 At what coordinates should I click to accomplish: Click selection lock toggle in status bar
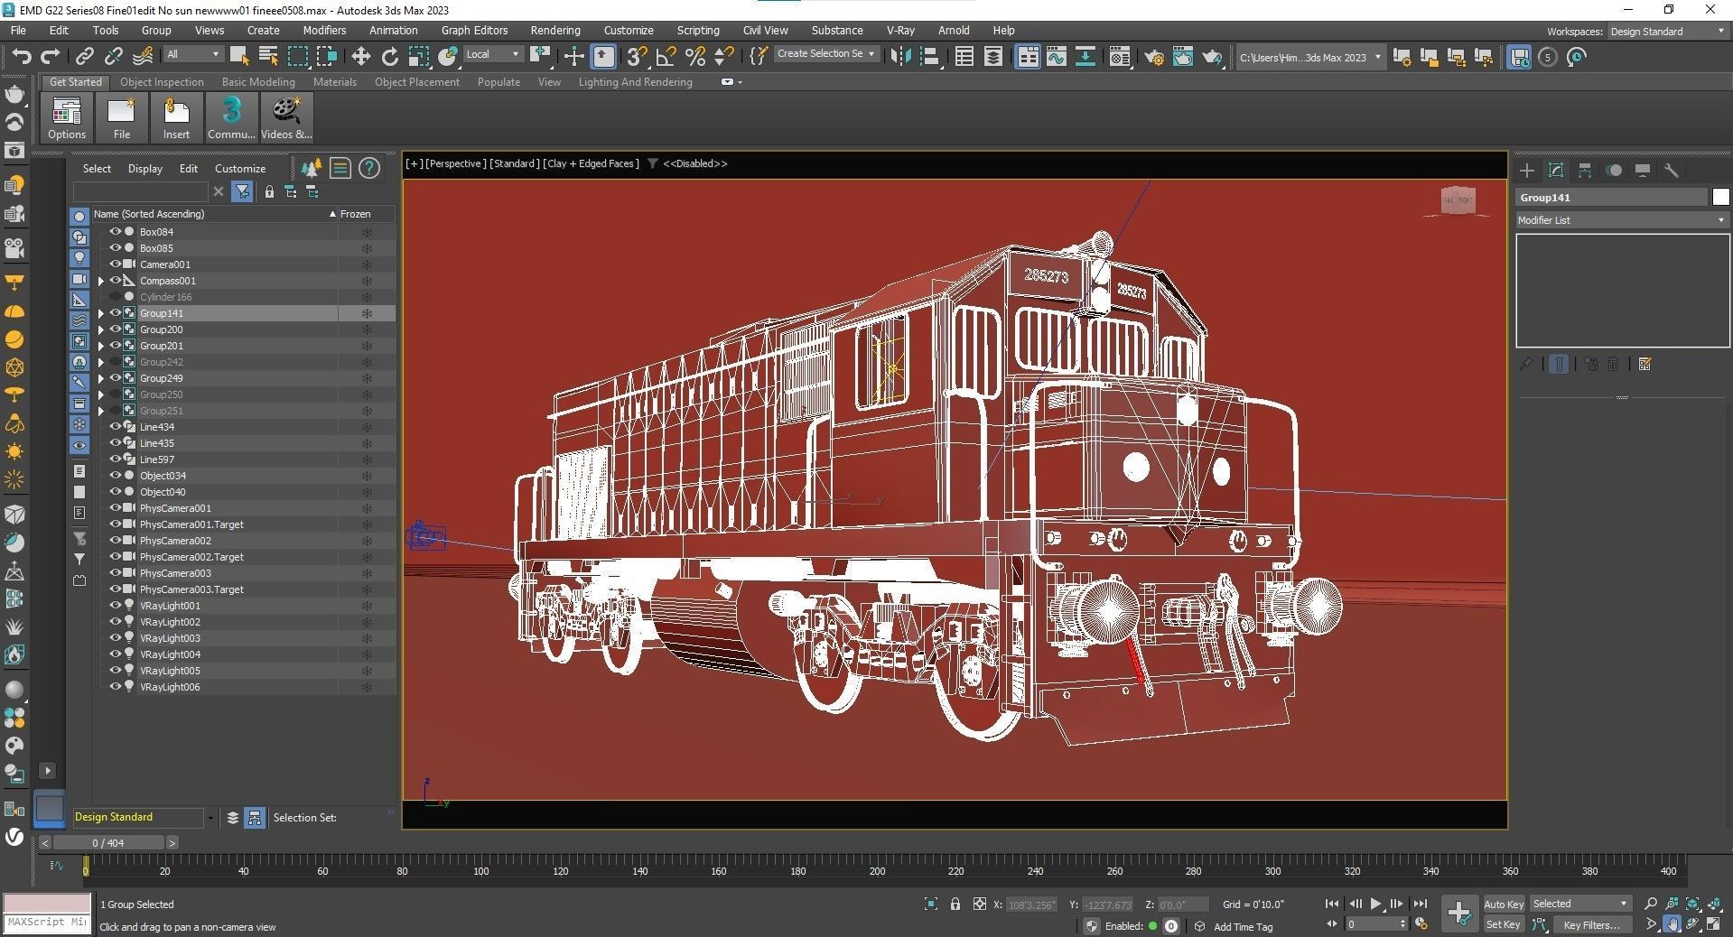point(955,904)
